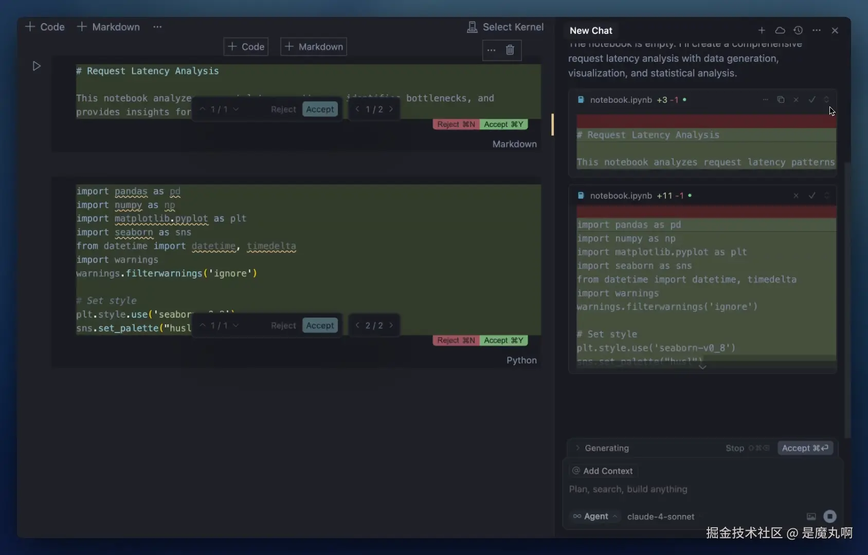Click Accept ⌘Y under Python cell

[503, 340]
